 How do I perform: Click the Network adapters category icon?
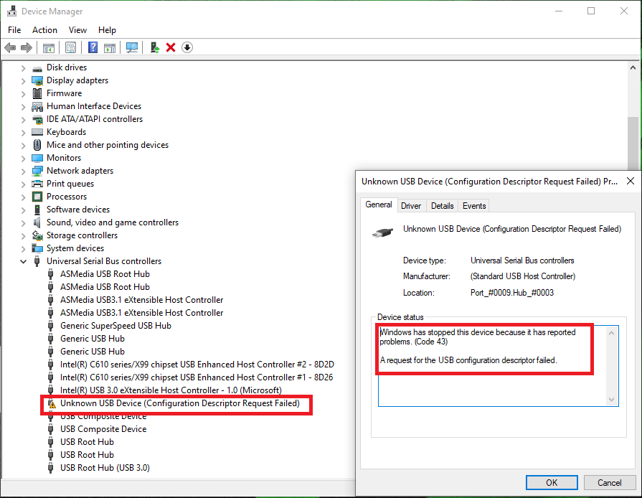pyautogui.click(x=37, y=171)
